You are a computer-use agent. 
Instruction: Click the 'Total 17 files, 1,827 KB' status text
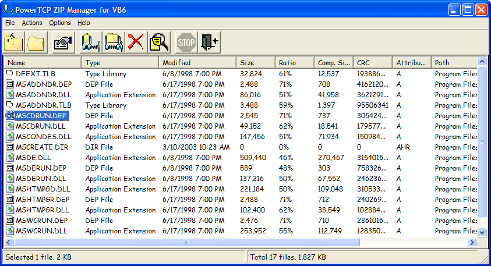(x=288, y=257)
